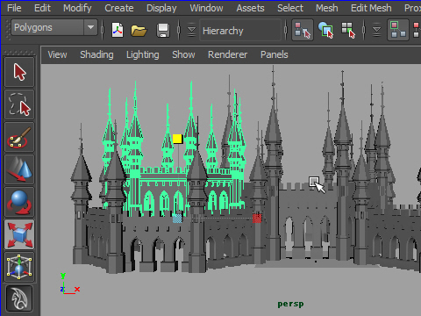421x316 pixels.
Task: Open the Edit menu
Action: tap(42, 8)
